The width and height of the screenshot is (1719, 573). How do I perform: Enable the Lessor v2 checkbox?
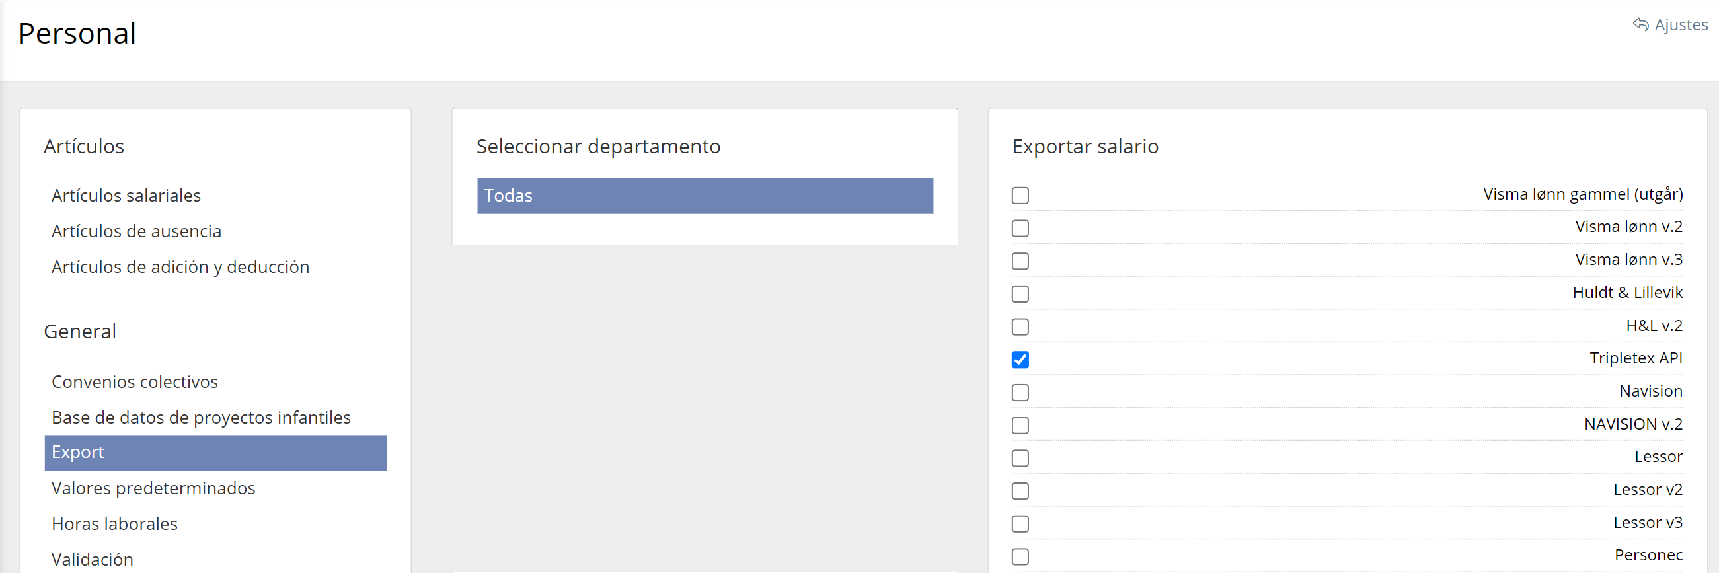click(x=1020, y=491)
